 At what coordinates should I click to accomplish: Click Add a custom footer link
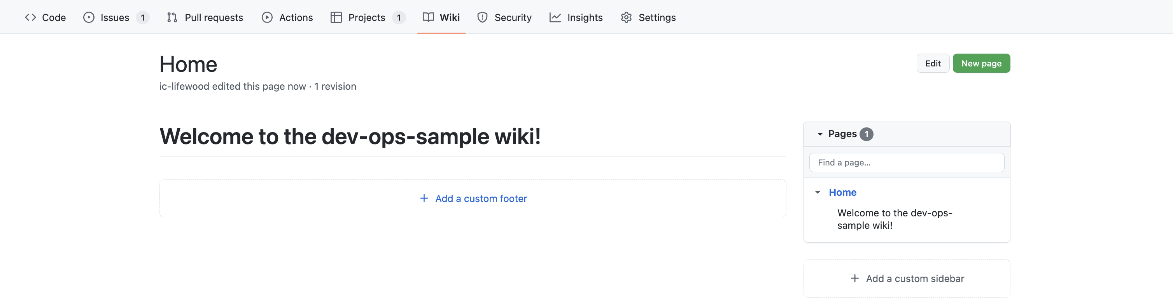(481, 199)
